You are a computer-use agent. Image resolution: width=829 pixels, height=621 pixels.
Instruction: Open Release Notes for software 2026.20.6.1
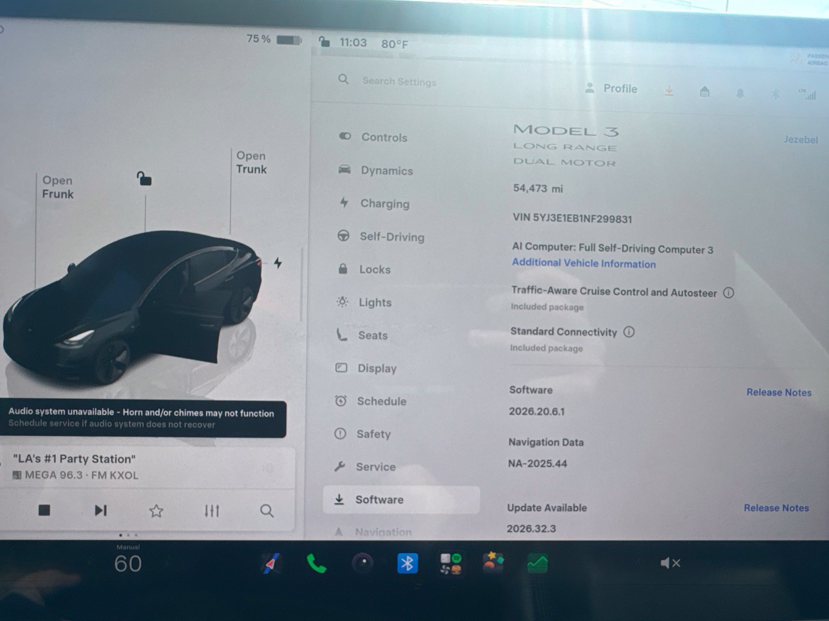779,392
